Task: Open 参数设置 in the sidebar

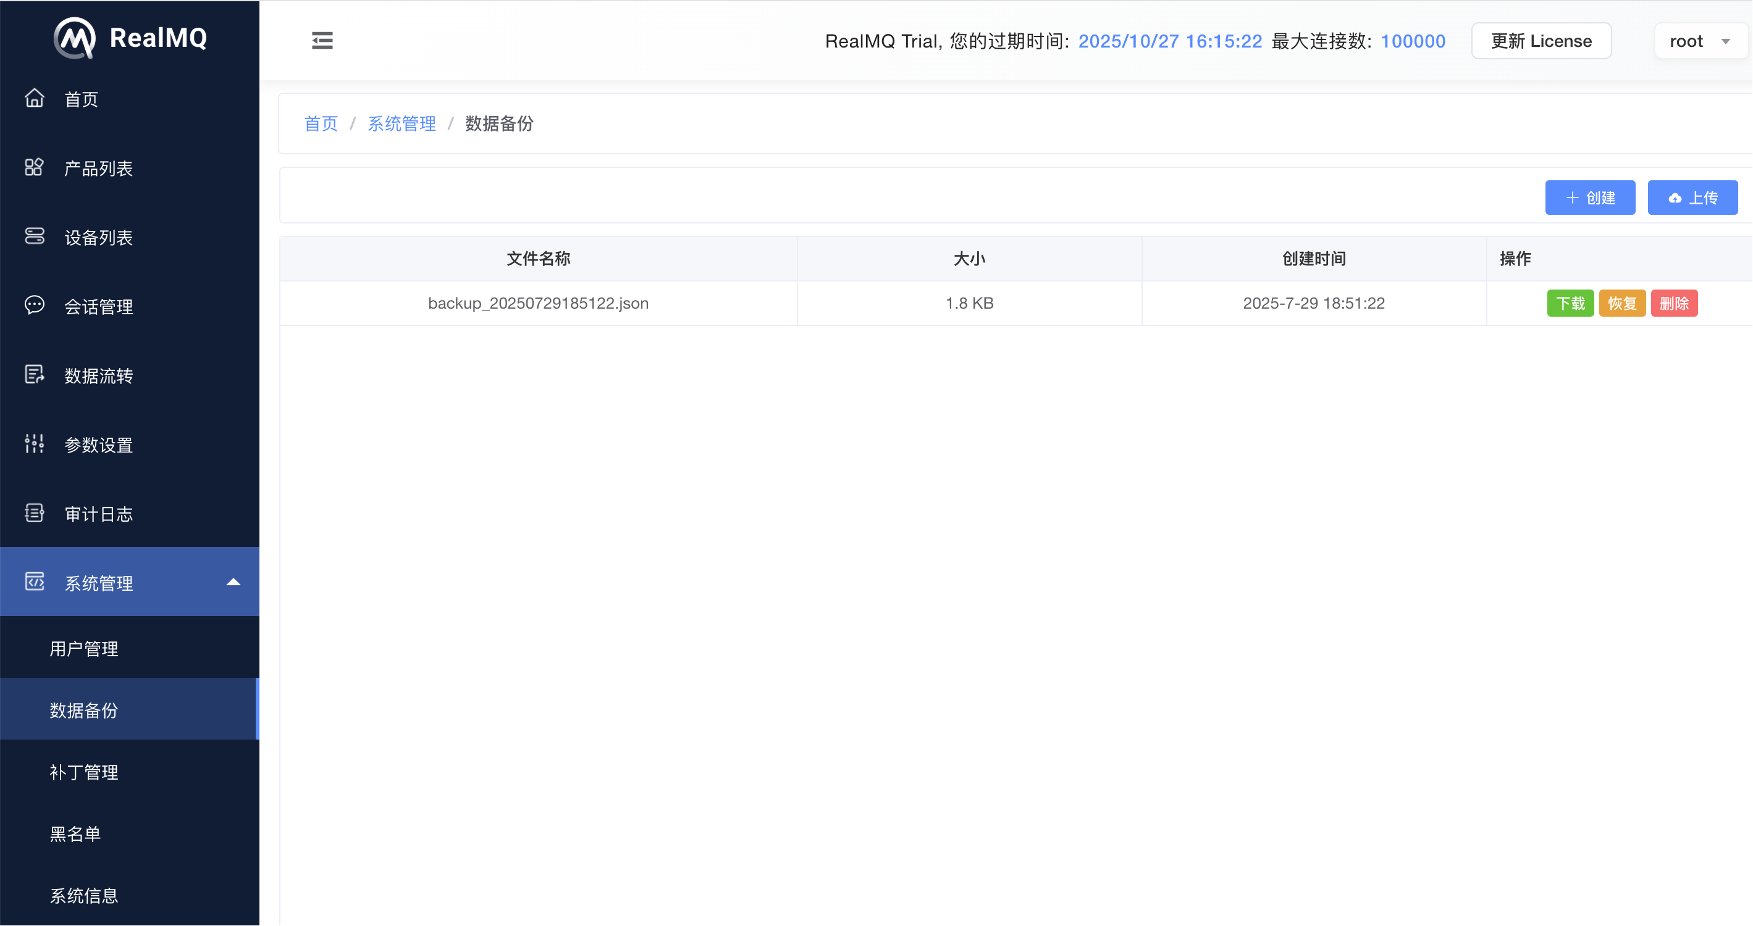Action: point(129,444)
